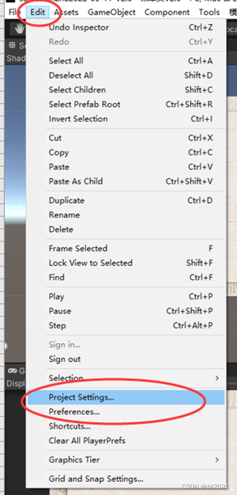Choose Project Settings... from menu
The image size is (237, 495).
(126, 397)
